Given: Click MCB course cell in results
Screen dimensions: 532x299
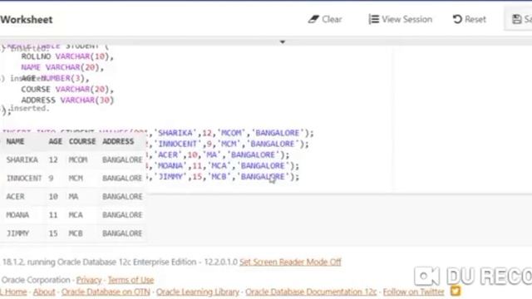Looking at the screenshot, I should point(76,233).
